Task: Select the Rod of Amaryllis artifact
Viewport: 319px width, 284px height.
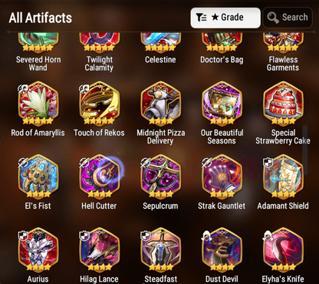Action: click(38, 104)
